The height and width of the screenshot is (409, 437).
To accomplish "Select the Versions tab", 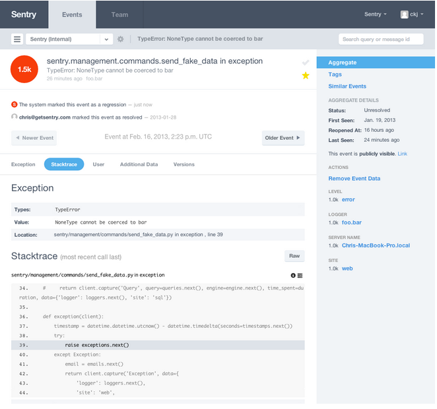I will 184,164.
